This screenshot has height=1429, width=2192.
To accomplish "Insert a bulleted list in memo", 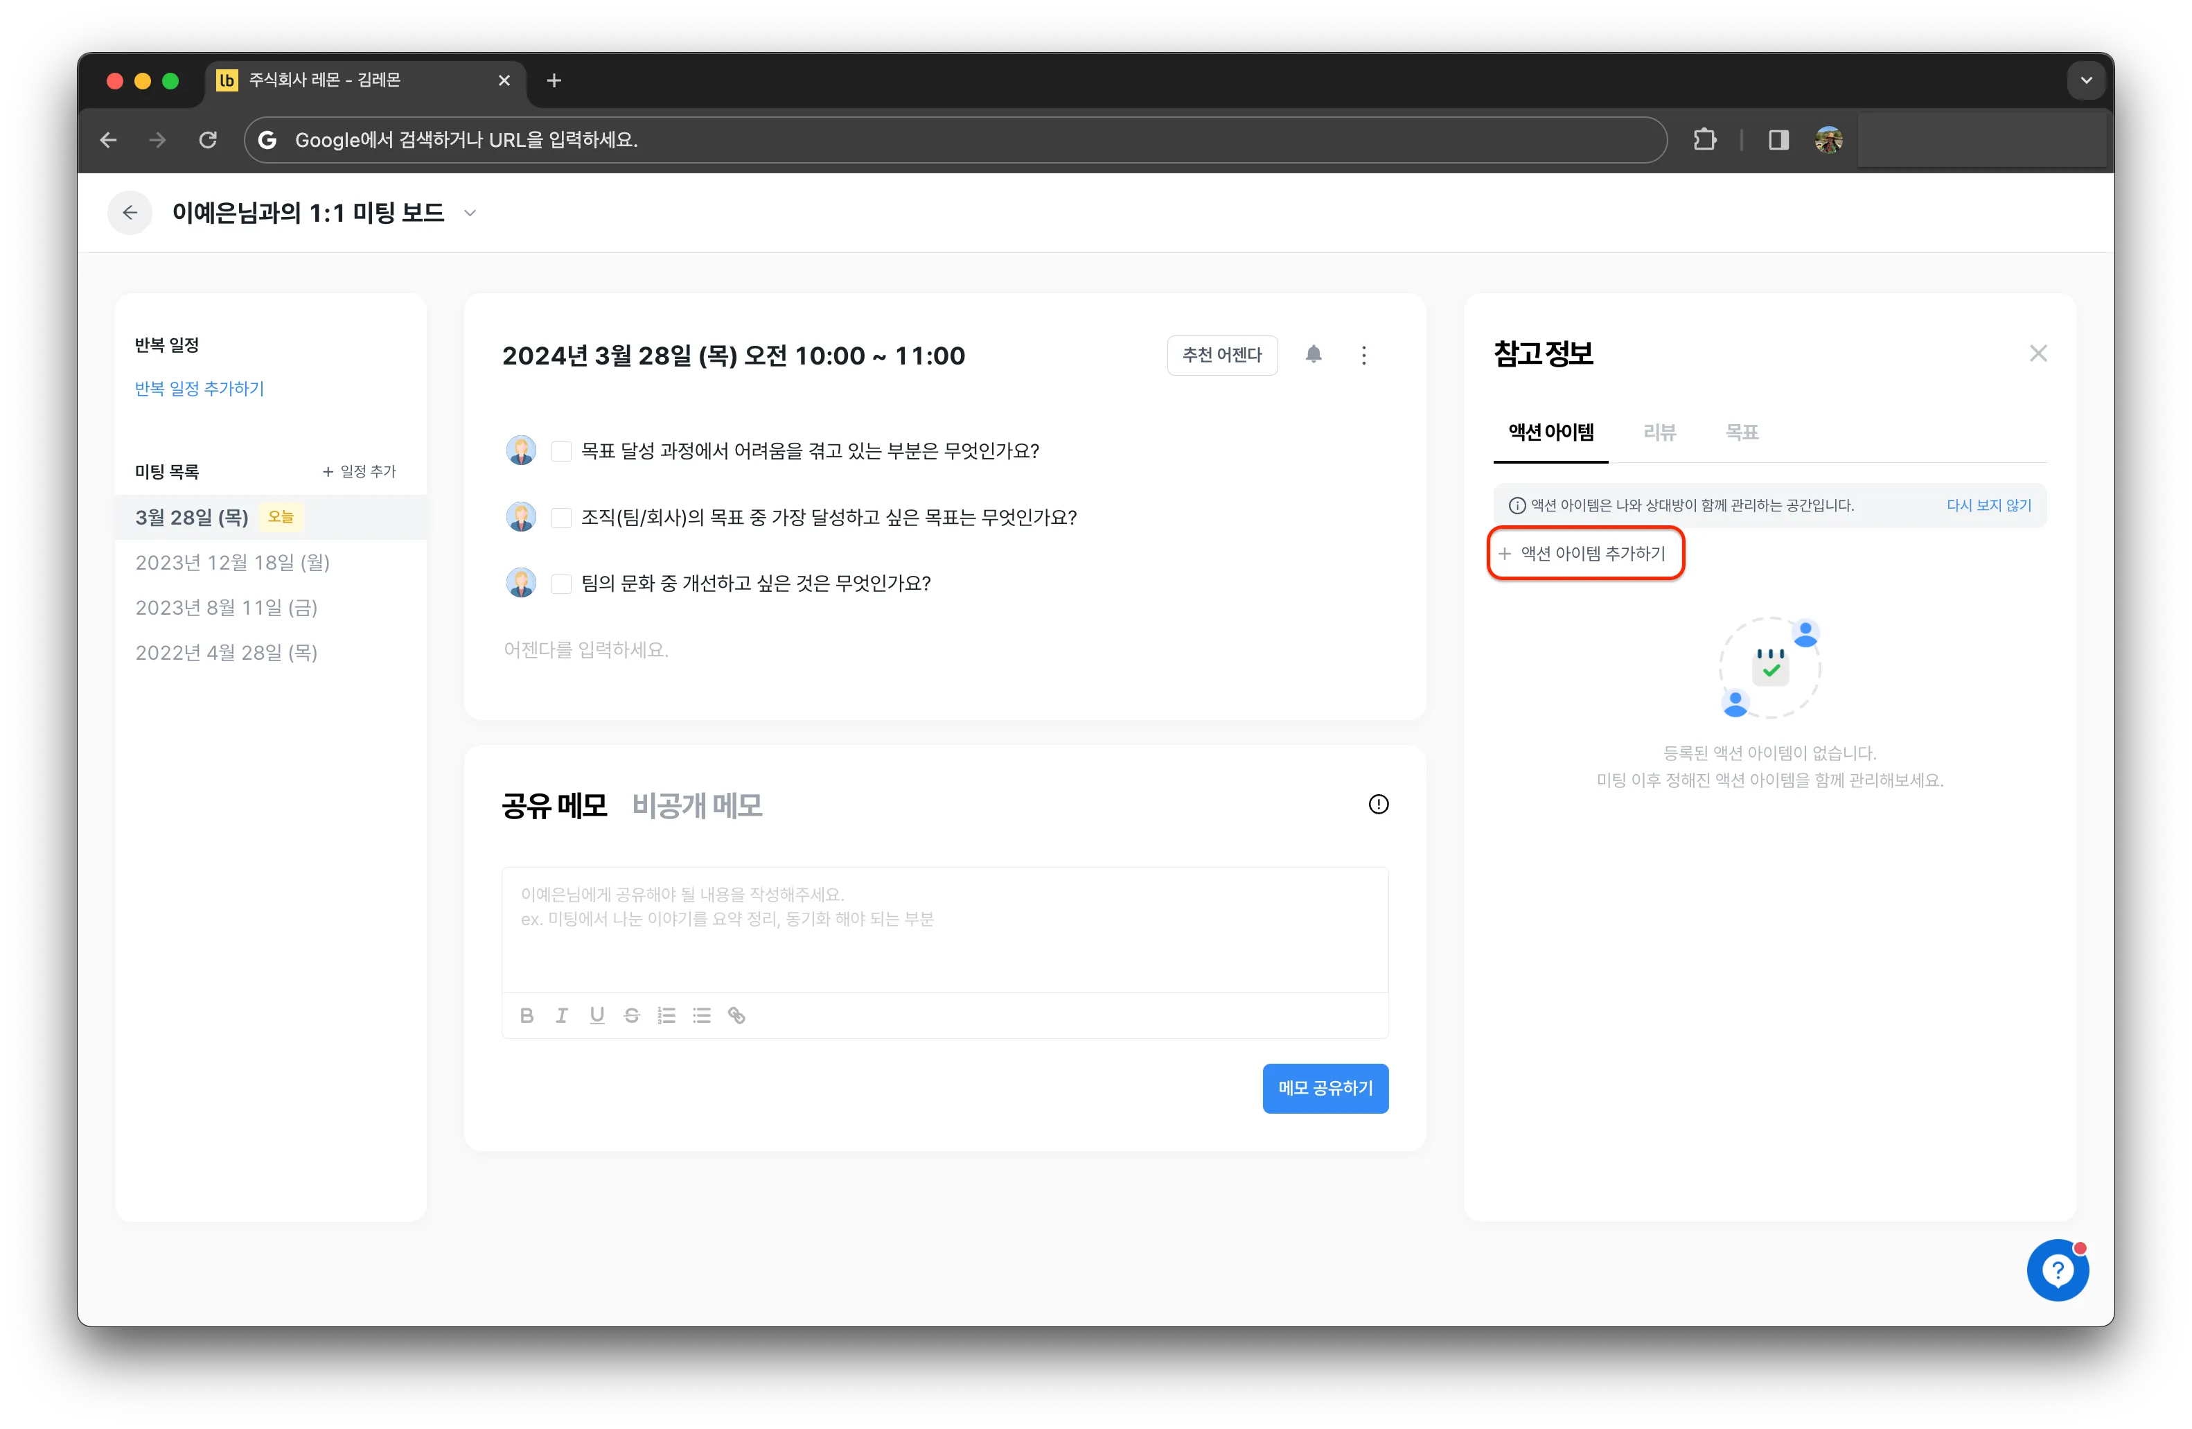I will pyautogui.click(x=702, y=1015).
